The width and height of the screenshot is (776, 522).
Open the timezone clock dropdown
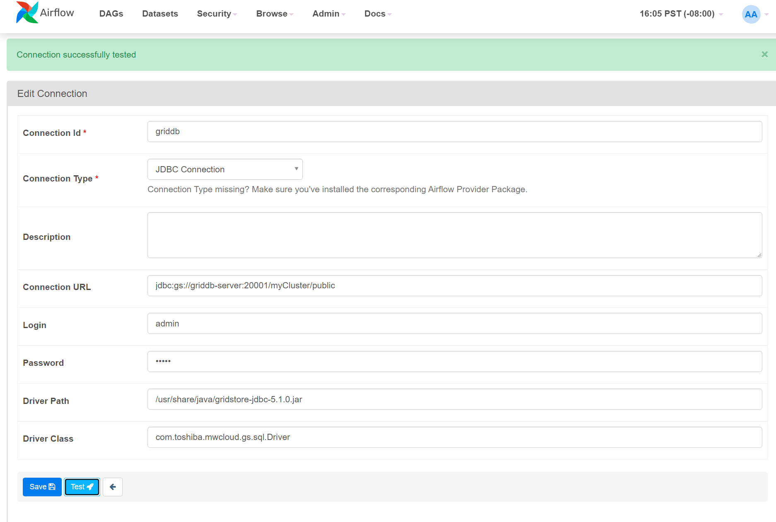coord(681,14)
